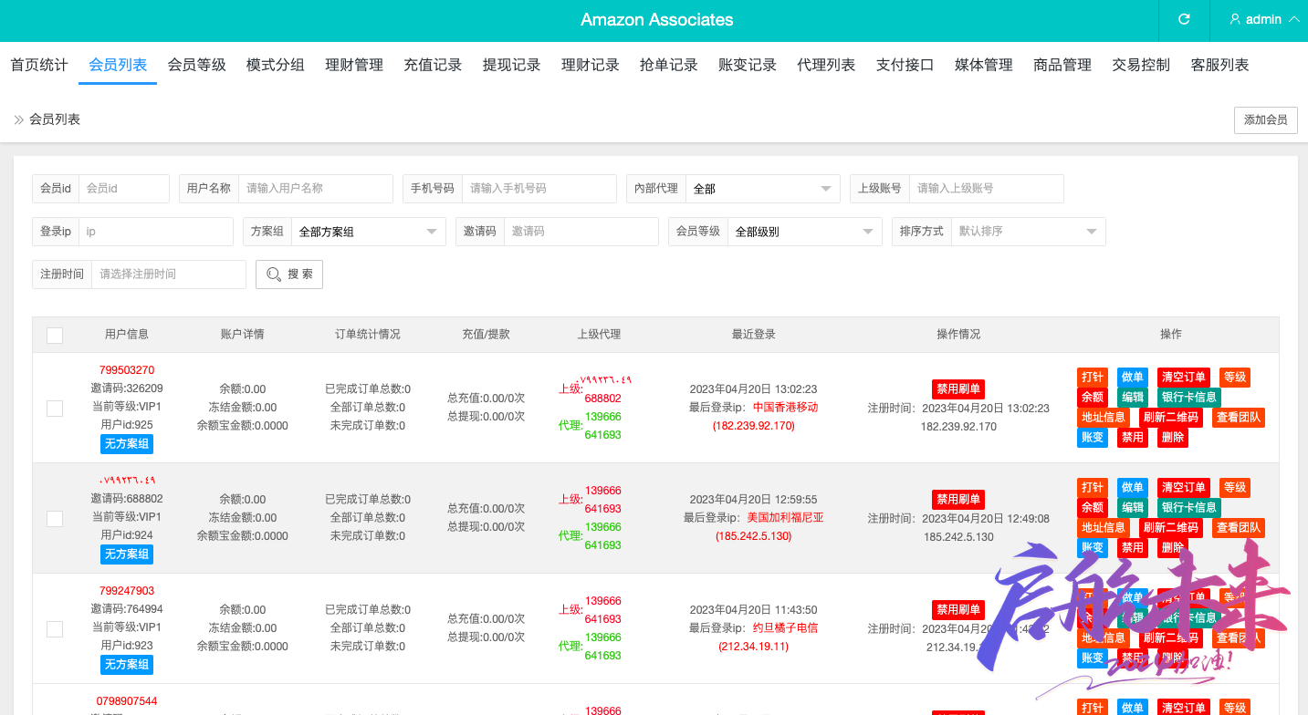Open the 会员等级 dropdown

point(805,232)
